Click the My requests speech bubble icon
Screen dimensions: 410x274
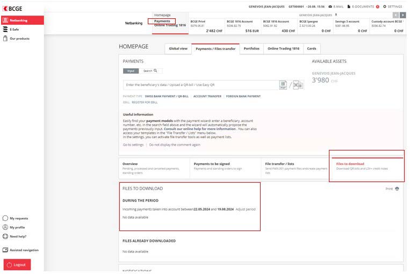(x=5, y=218)
